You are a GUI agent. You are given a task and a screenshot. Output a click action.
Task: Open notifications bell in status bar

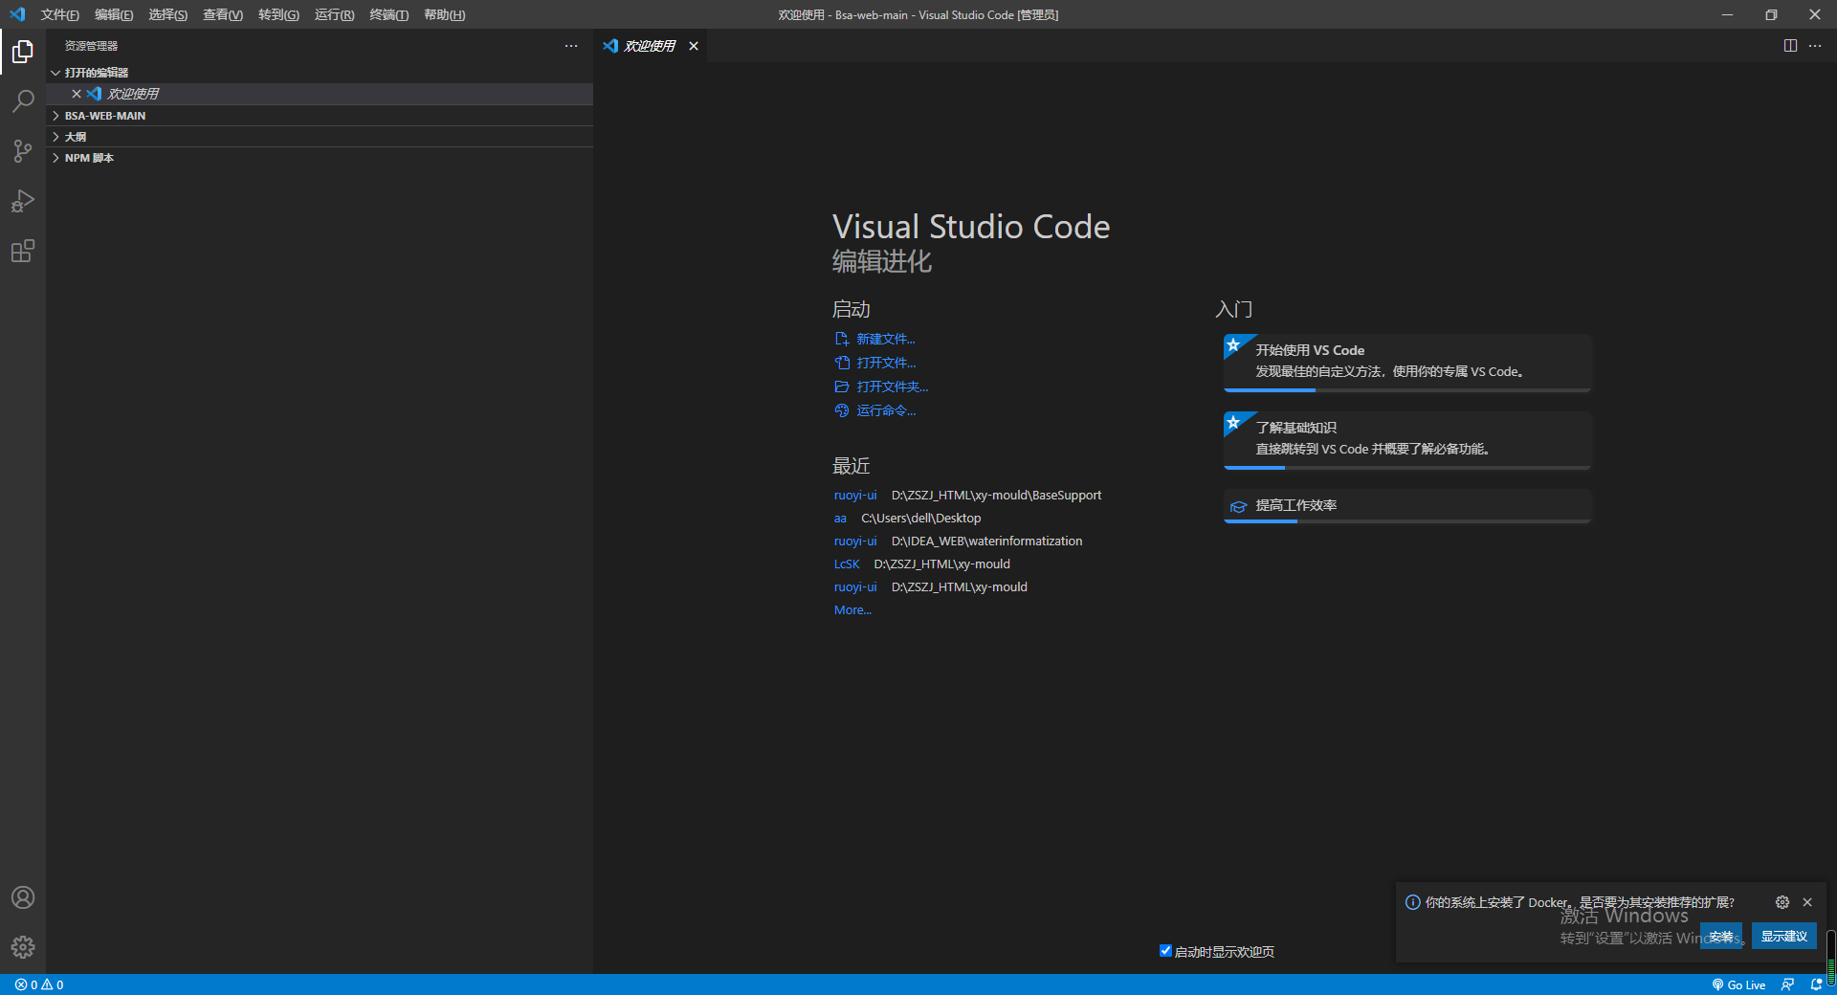click(x=1816, y=984)
